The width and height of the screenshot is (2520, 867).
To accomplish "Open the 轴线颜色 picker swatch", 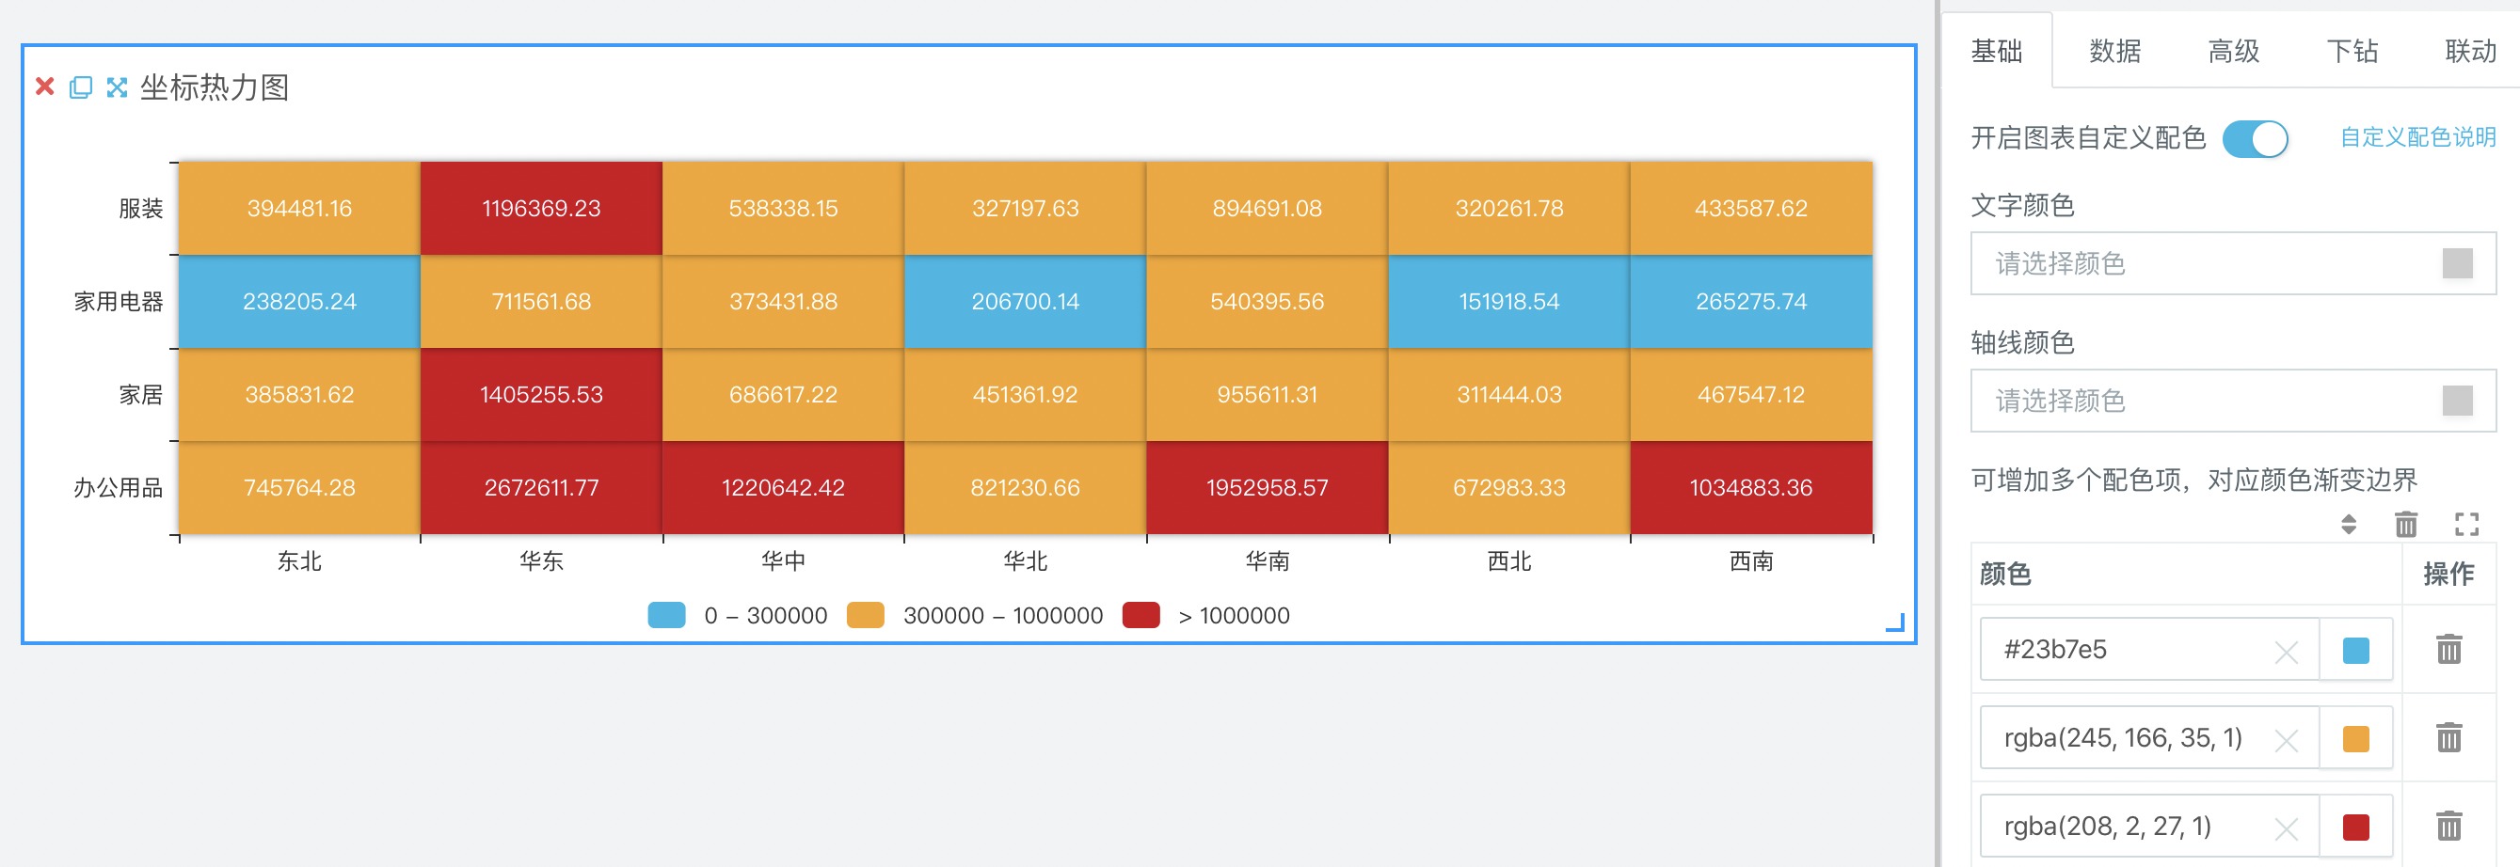I will (2457, 401).
